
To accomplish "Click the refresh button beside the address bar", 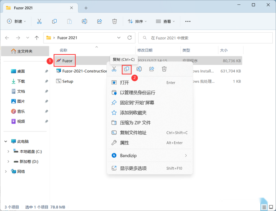I will pyautogui.click(x=130, y=38).
